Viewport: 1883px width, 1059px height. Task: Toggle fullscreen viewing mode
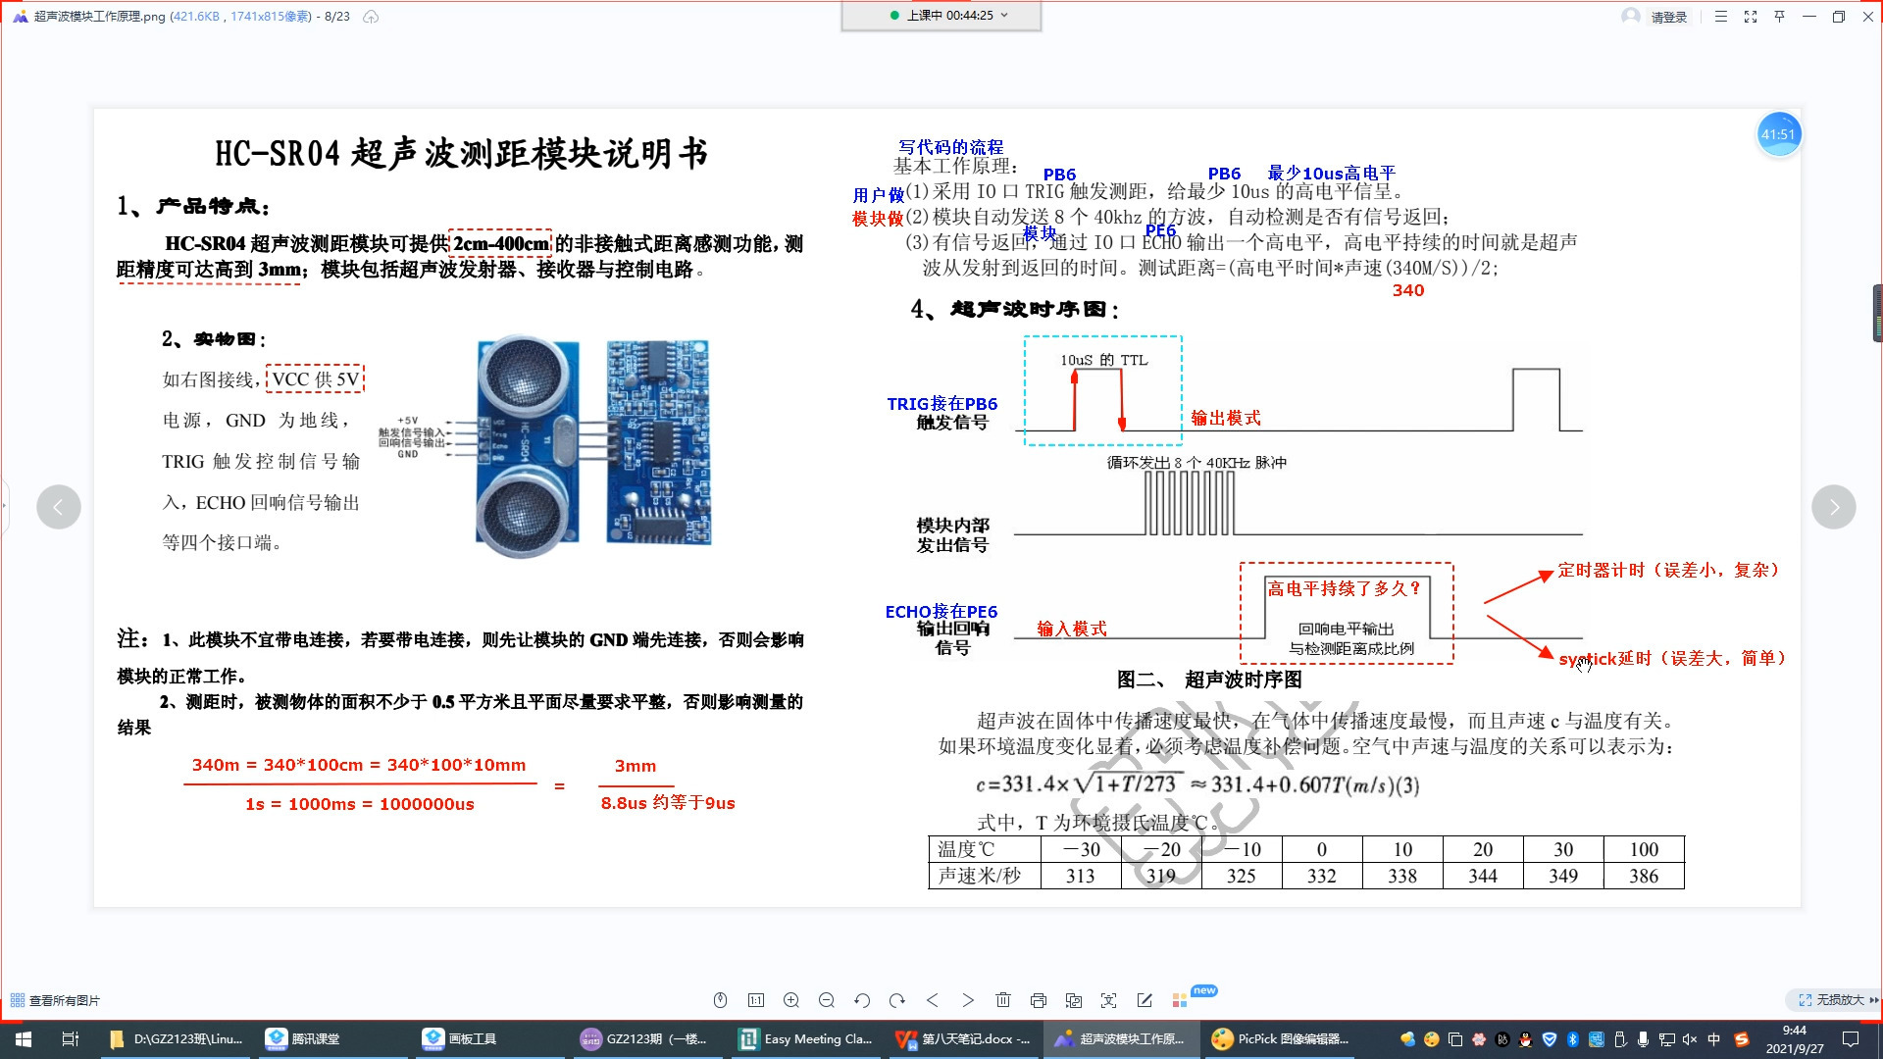coord(1751,16)
